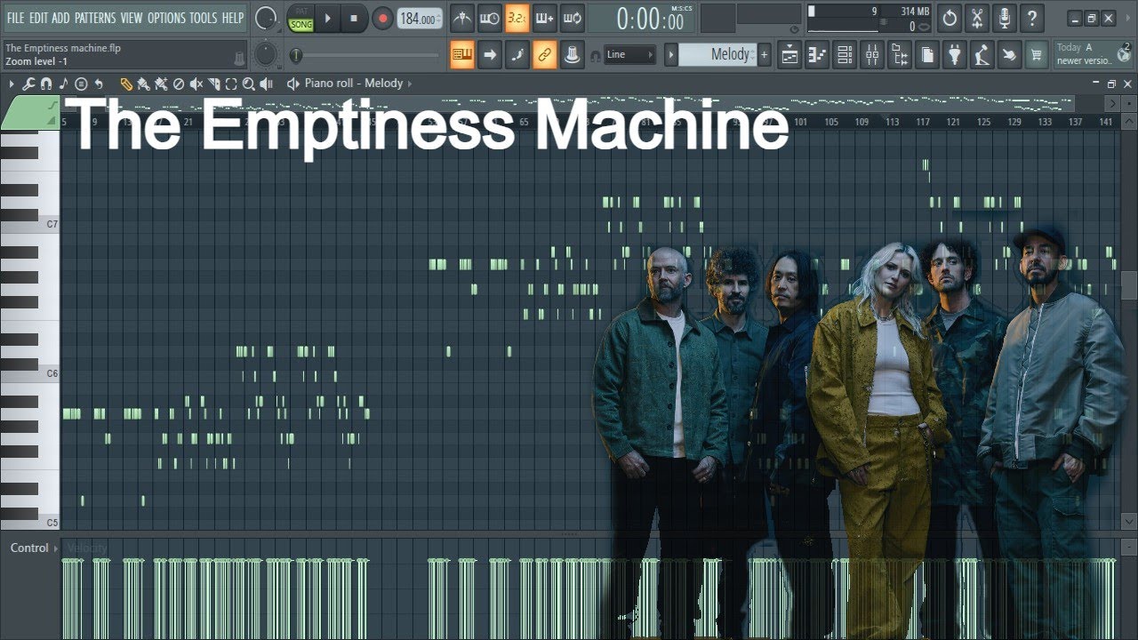
Task: Add a new pattern with plus button
Action: click(764, 54)
